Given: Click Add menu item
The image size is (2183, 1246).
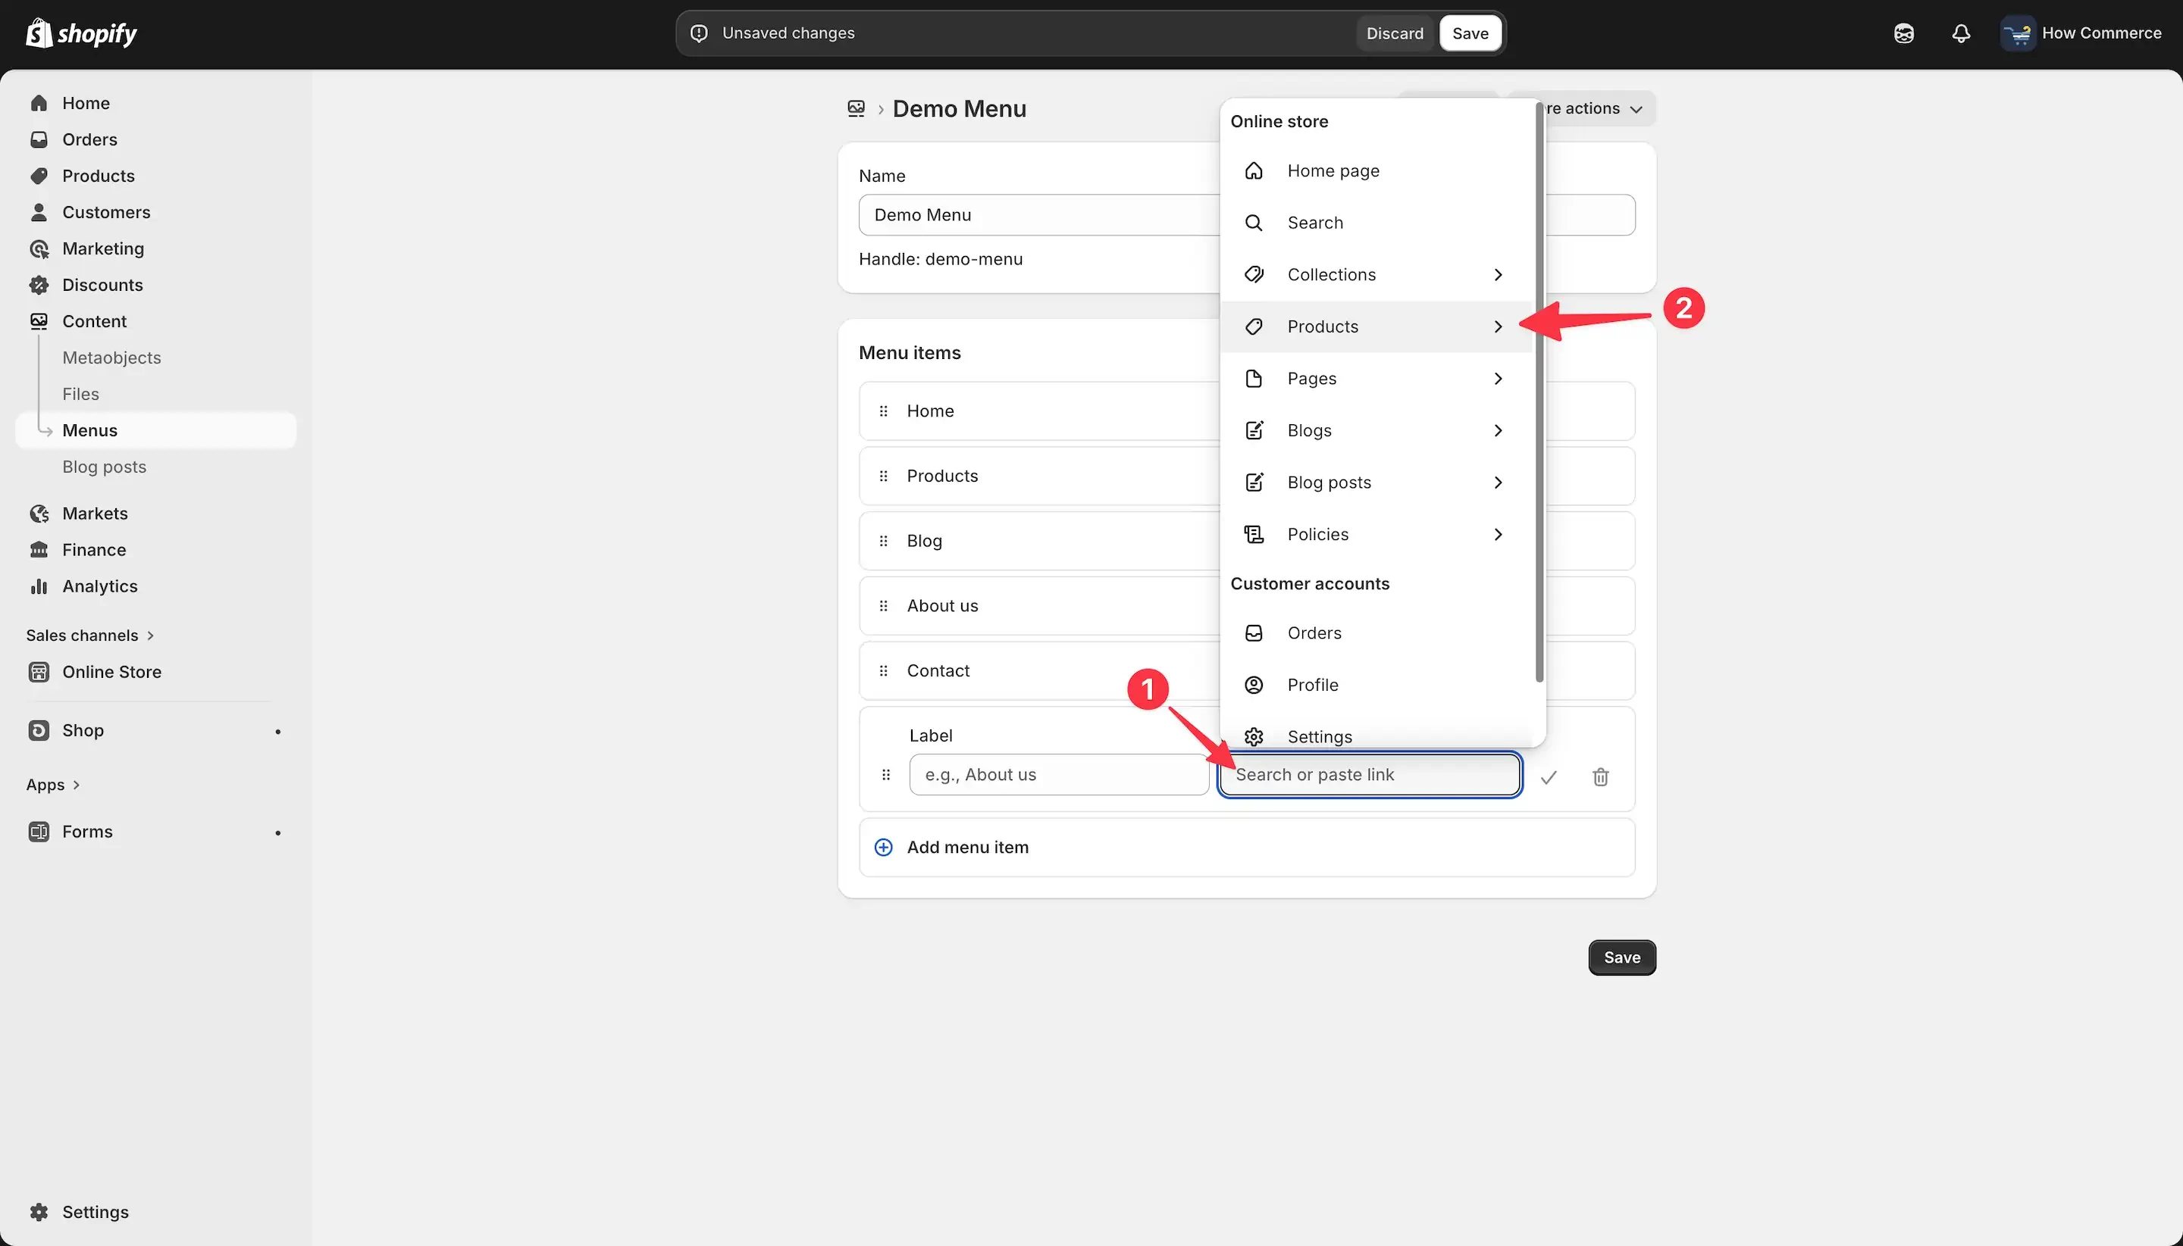Looking at the screenshot, I should 1246,848.
